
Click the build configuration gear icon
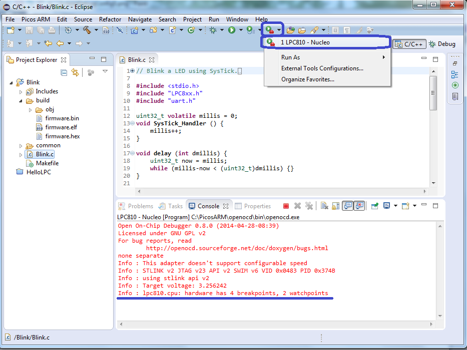coord(68,30)
